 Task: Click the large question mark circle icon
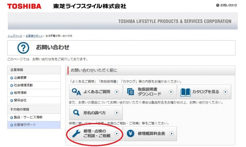[23, 48]
